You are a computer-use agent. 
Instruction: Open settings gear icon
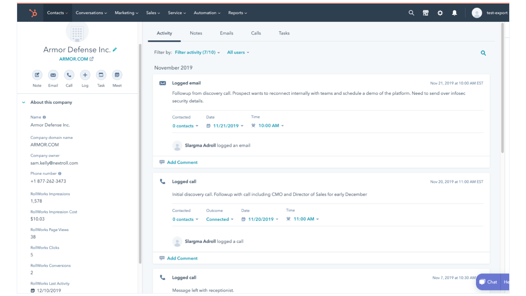coord(440,13)
